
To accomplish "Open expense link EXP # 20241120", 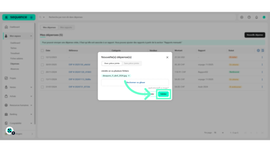I will [80, 72].
